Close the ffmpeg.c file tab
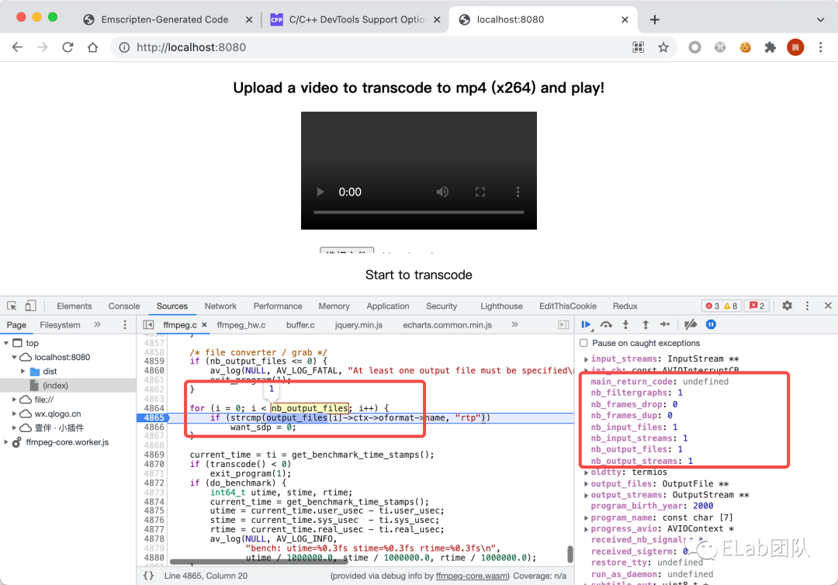838x585 pixels. pyautogui.click(x=204, y=325)
